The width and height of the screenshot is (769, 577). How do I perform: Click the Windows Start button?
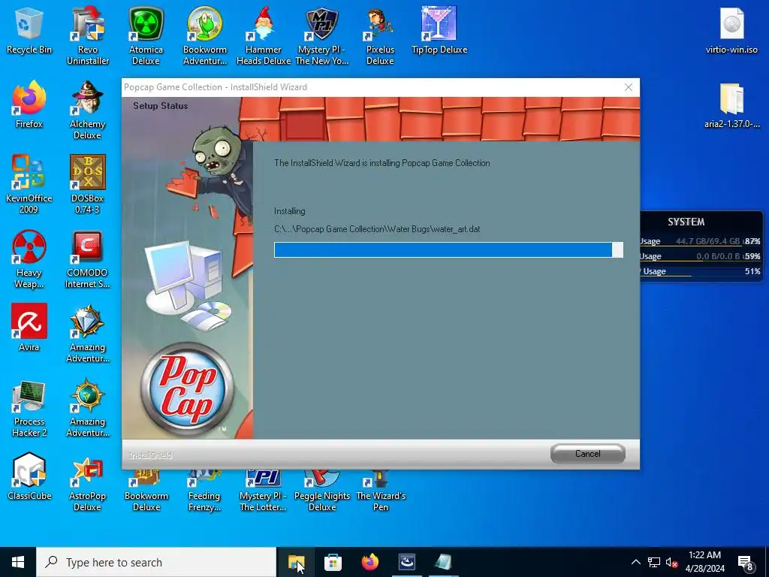(x=18, y=562)
